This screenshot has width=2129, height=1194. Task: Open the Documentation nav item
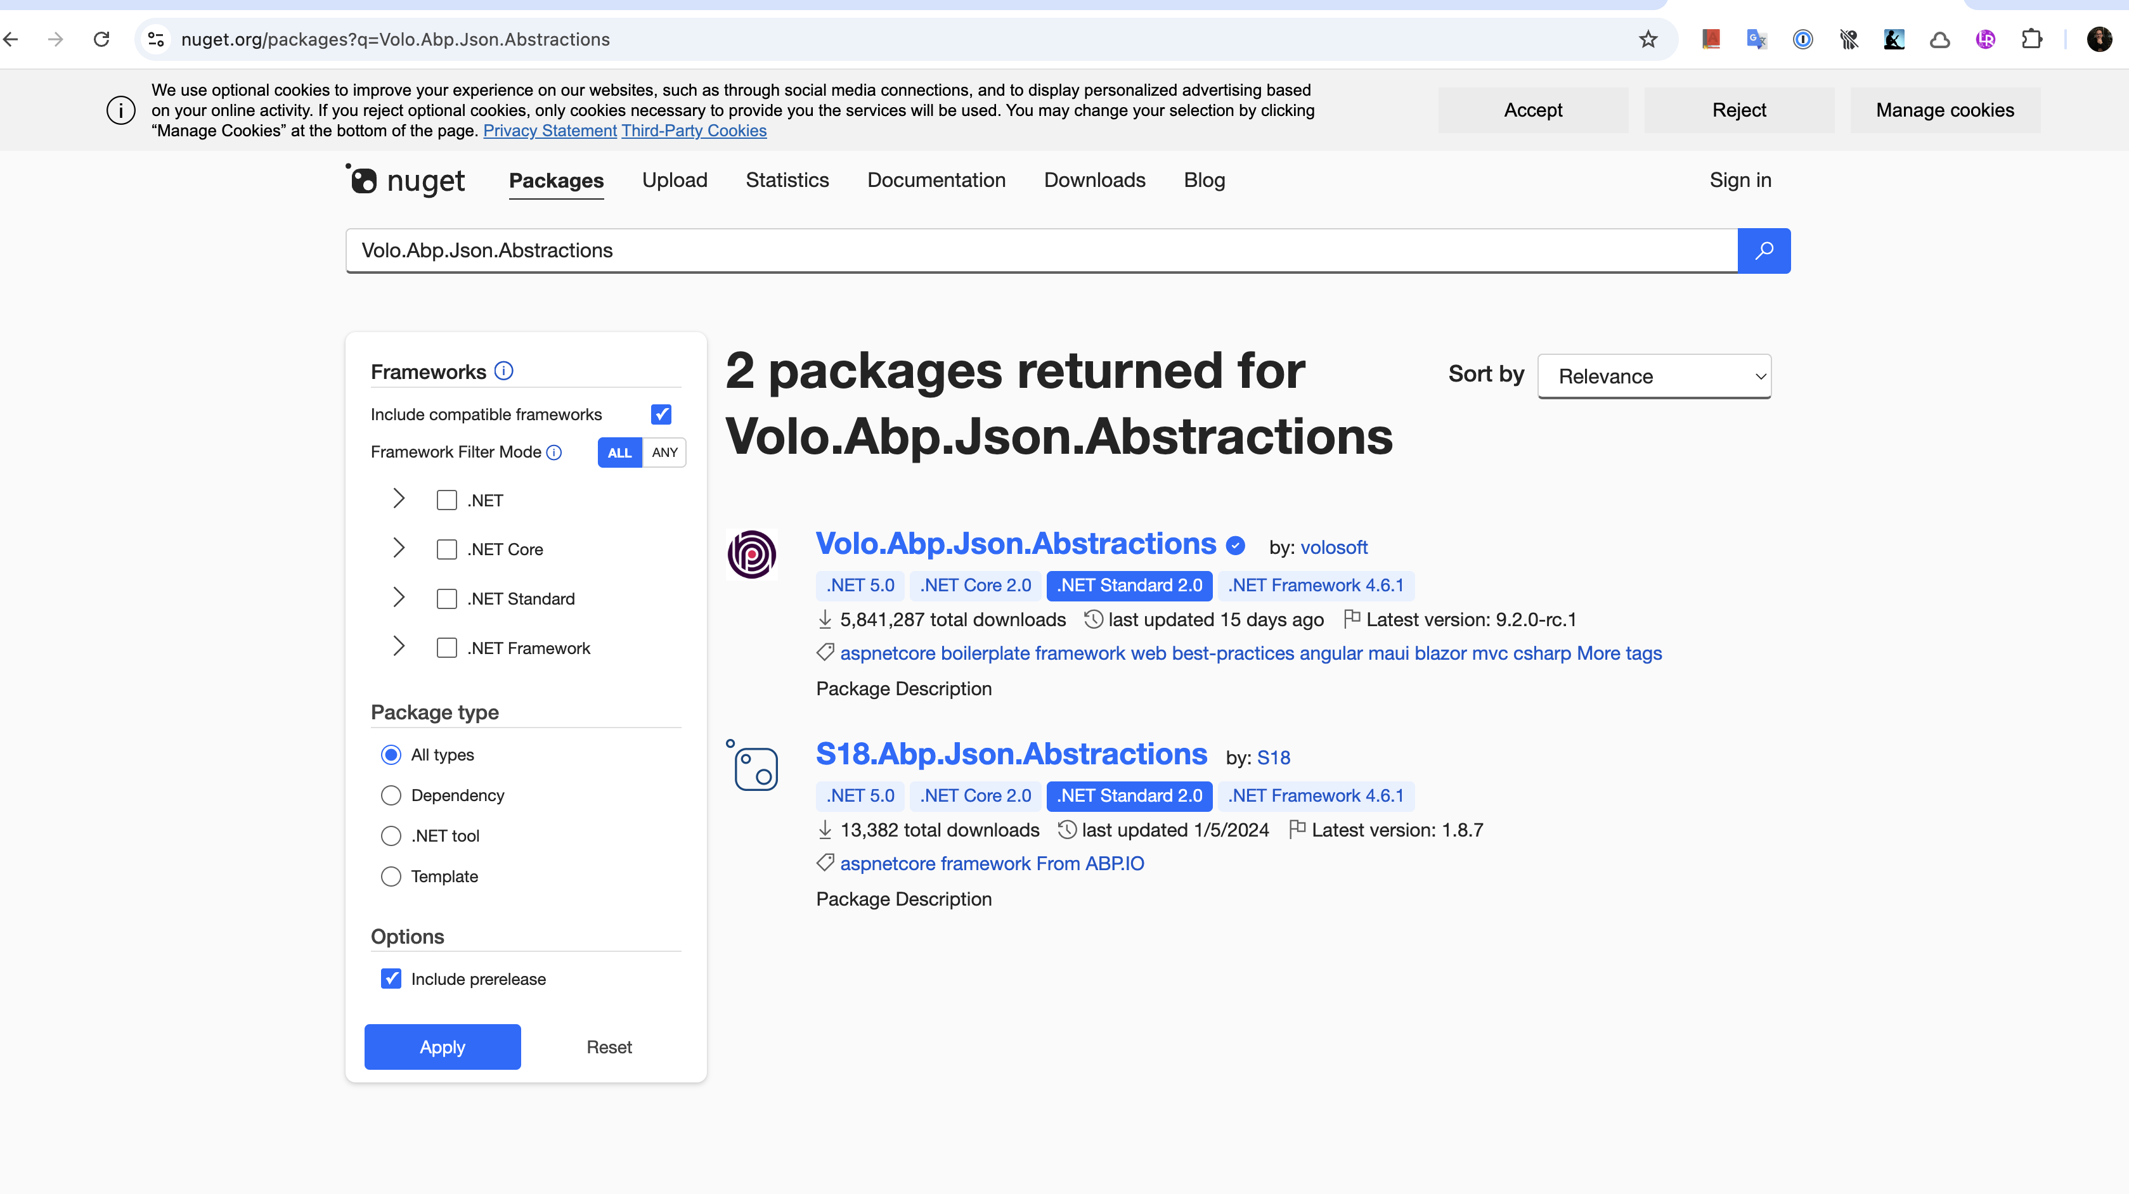tap(936, 180)
